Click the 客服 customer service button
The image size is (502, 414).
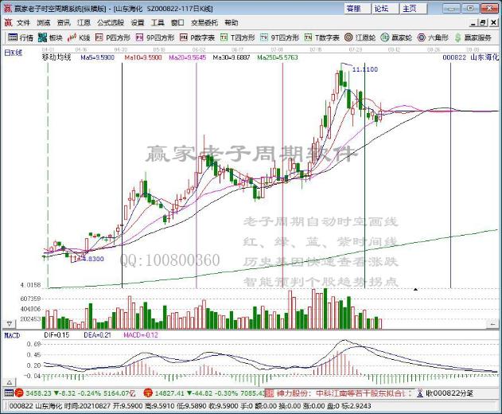(357, 9)
